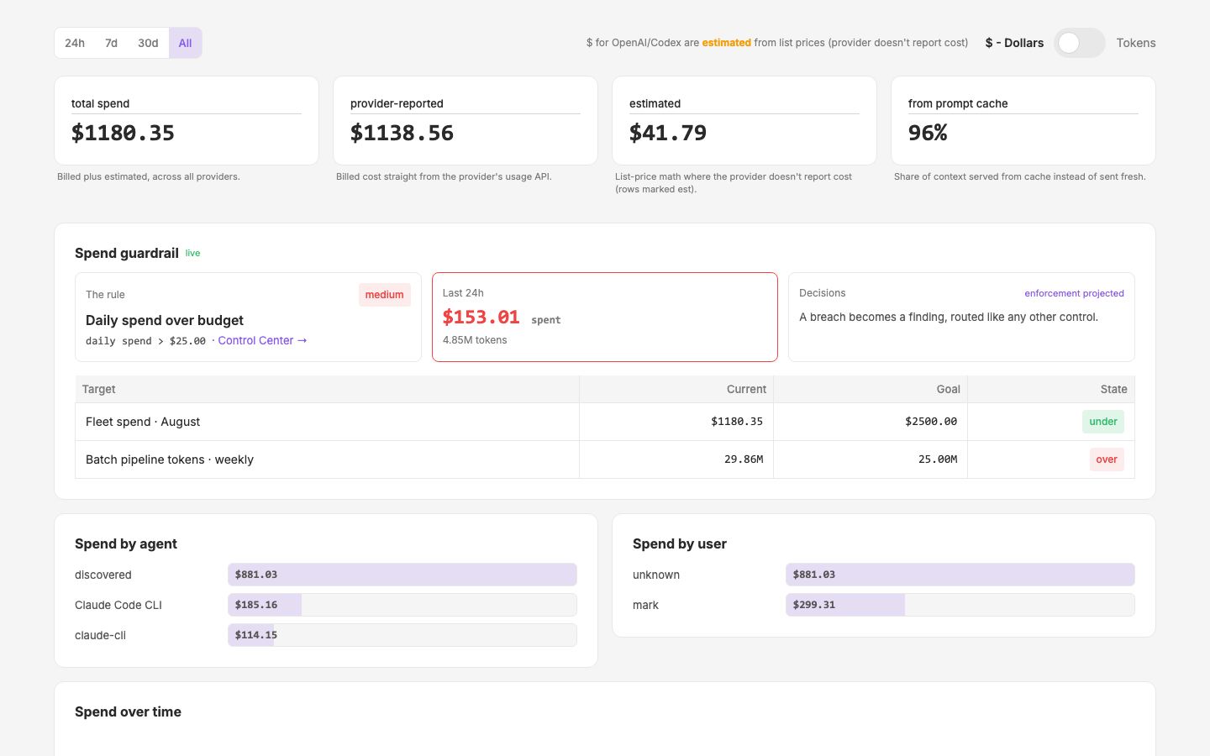Click the 29.86M current cell

(x=676, y=459)
